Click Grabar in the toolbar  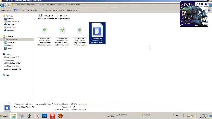(x=62, y=10)
